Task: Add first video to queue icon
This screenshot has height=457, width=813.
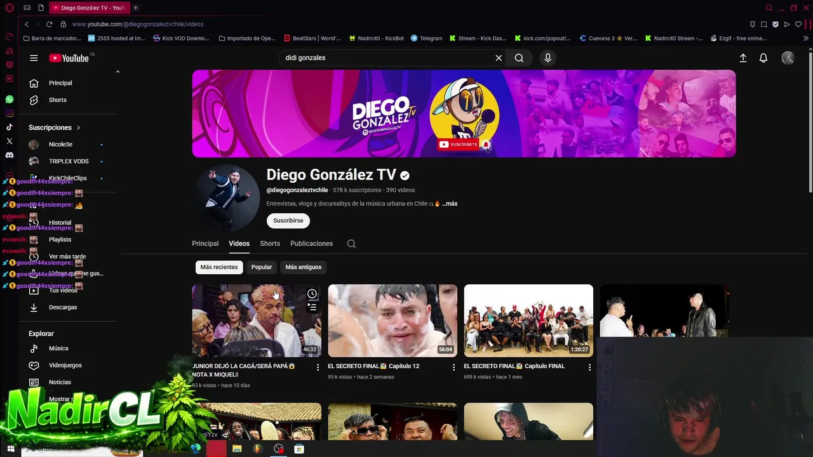Action: (x=312, y=307)
